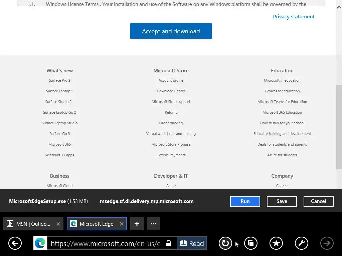Open the Privacy statement link

(294, 17)
